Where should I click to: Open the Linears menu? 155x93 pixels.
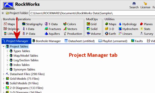coord(125,34)
